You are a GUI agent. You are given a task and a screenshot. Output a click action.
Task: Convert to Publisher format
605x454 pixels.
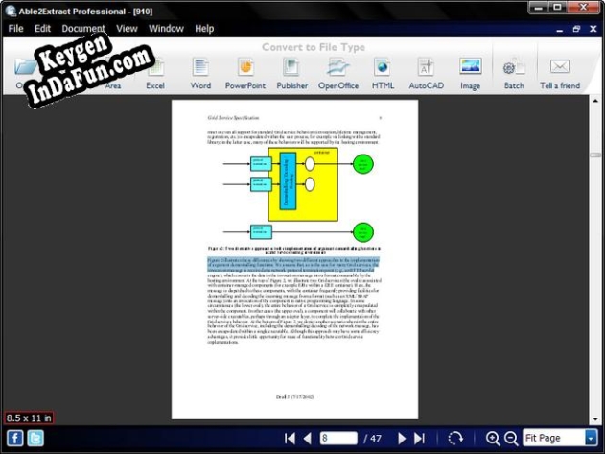click(x=292, y=74)
